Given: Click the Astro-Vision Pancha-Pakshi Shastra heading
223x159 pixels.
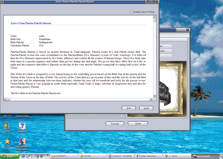Looking at the screenshot, I should tap(31, 23).
